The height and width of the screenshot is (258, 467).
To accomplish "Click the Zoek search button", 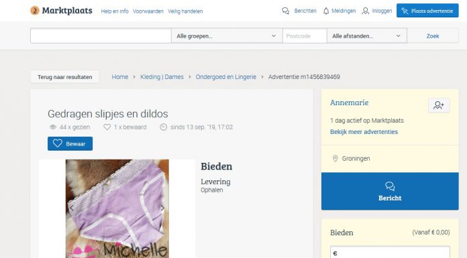I will click(433, 36).
